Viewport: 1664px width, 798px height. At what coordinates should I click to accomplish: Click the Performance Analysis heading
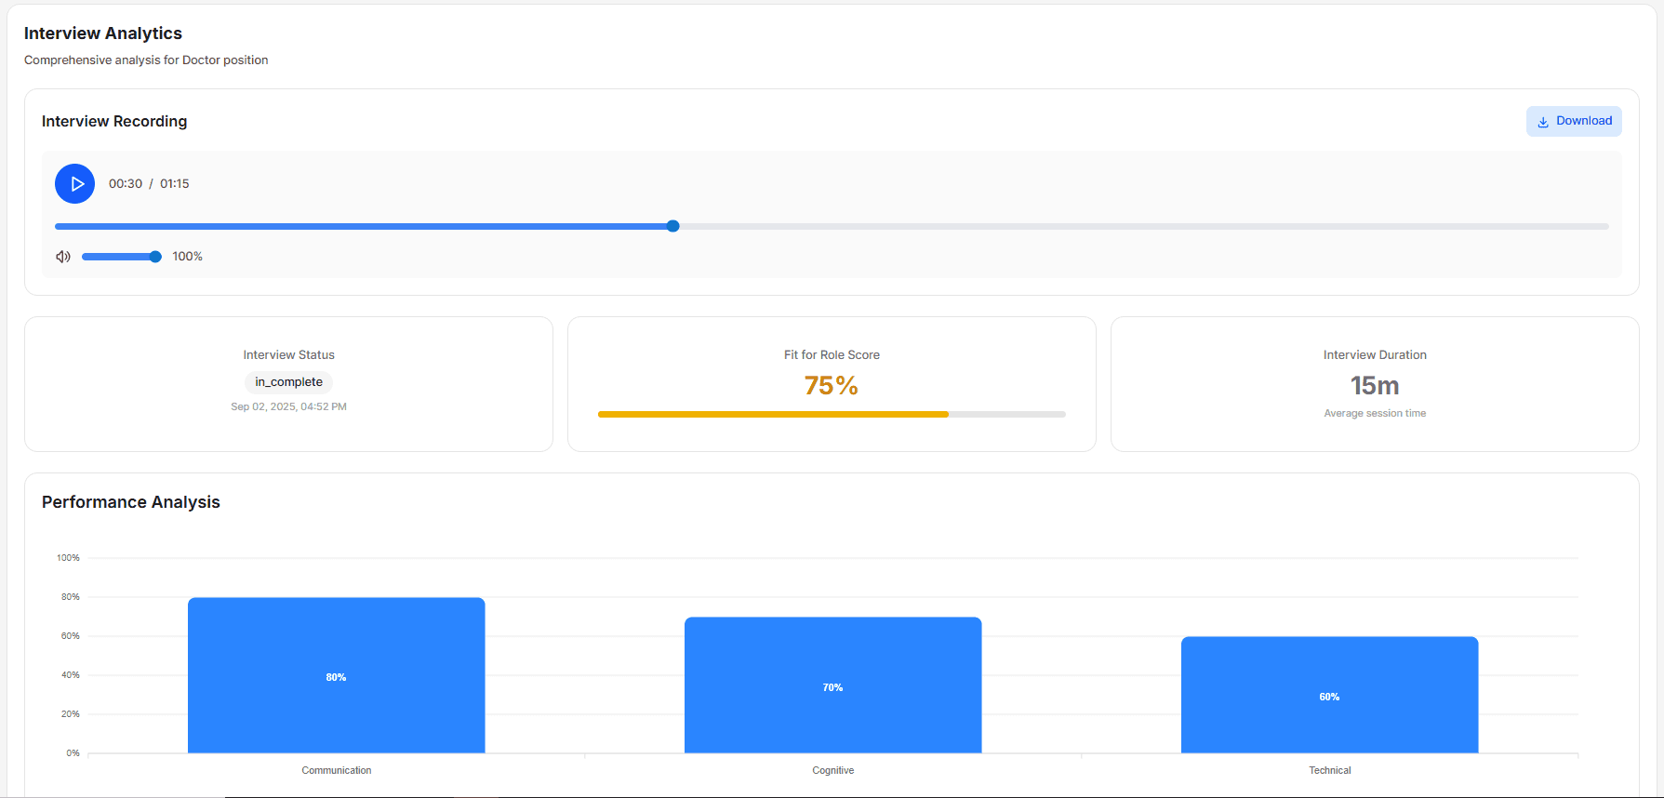click(x=131, y=502)
